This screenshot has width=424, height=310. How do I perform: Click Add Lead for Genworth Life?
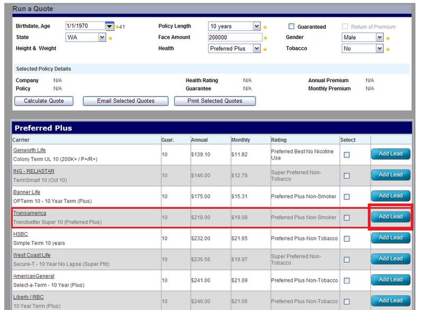point(391,154)
